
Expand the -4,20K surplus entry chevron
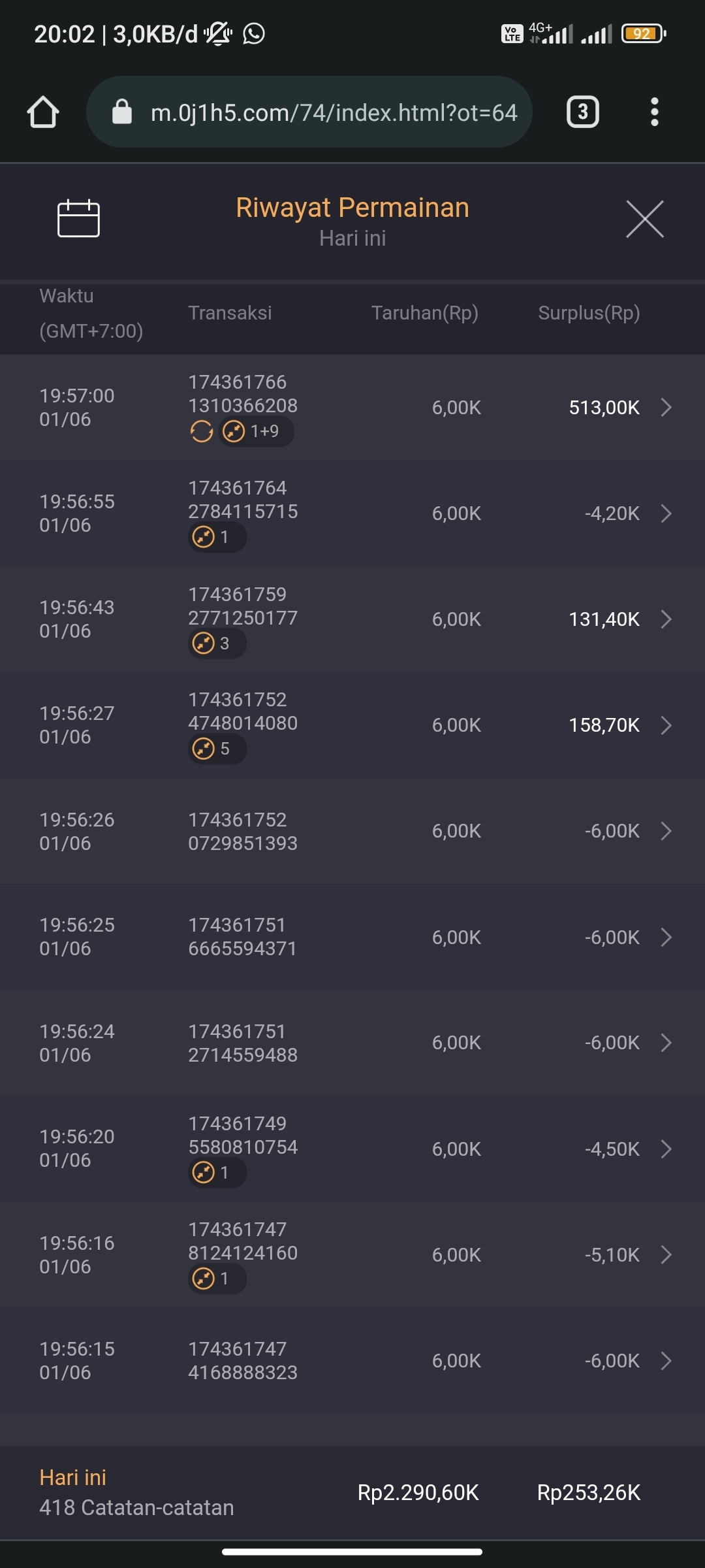666,514
